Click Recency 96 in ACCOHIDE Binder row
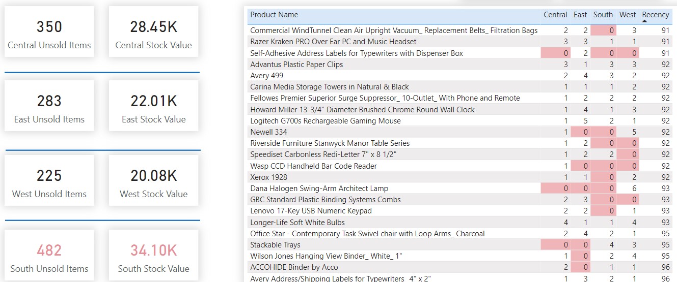Screen dimensions: 677x282 [x=665, y=267]
